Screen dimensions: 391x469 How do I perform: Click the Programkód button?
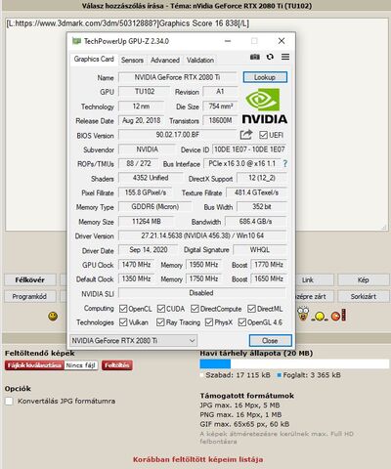(30, 296)
